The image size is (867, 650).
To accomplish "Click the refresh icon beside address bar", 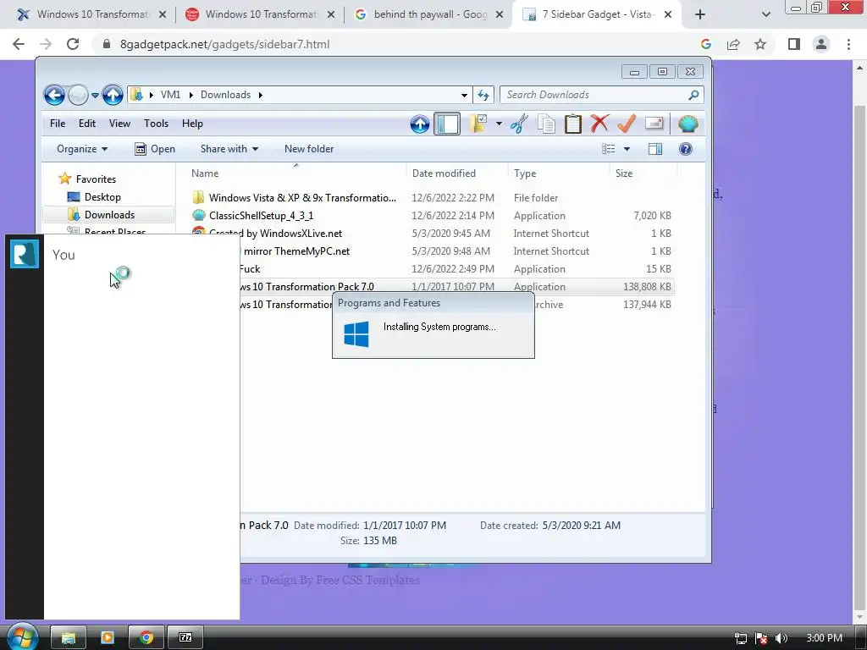I will click(483, 95).
